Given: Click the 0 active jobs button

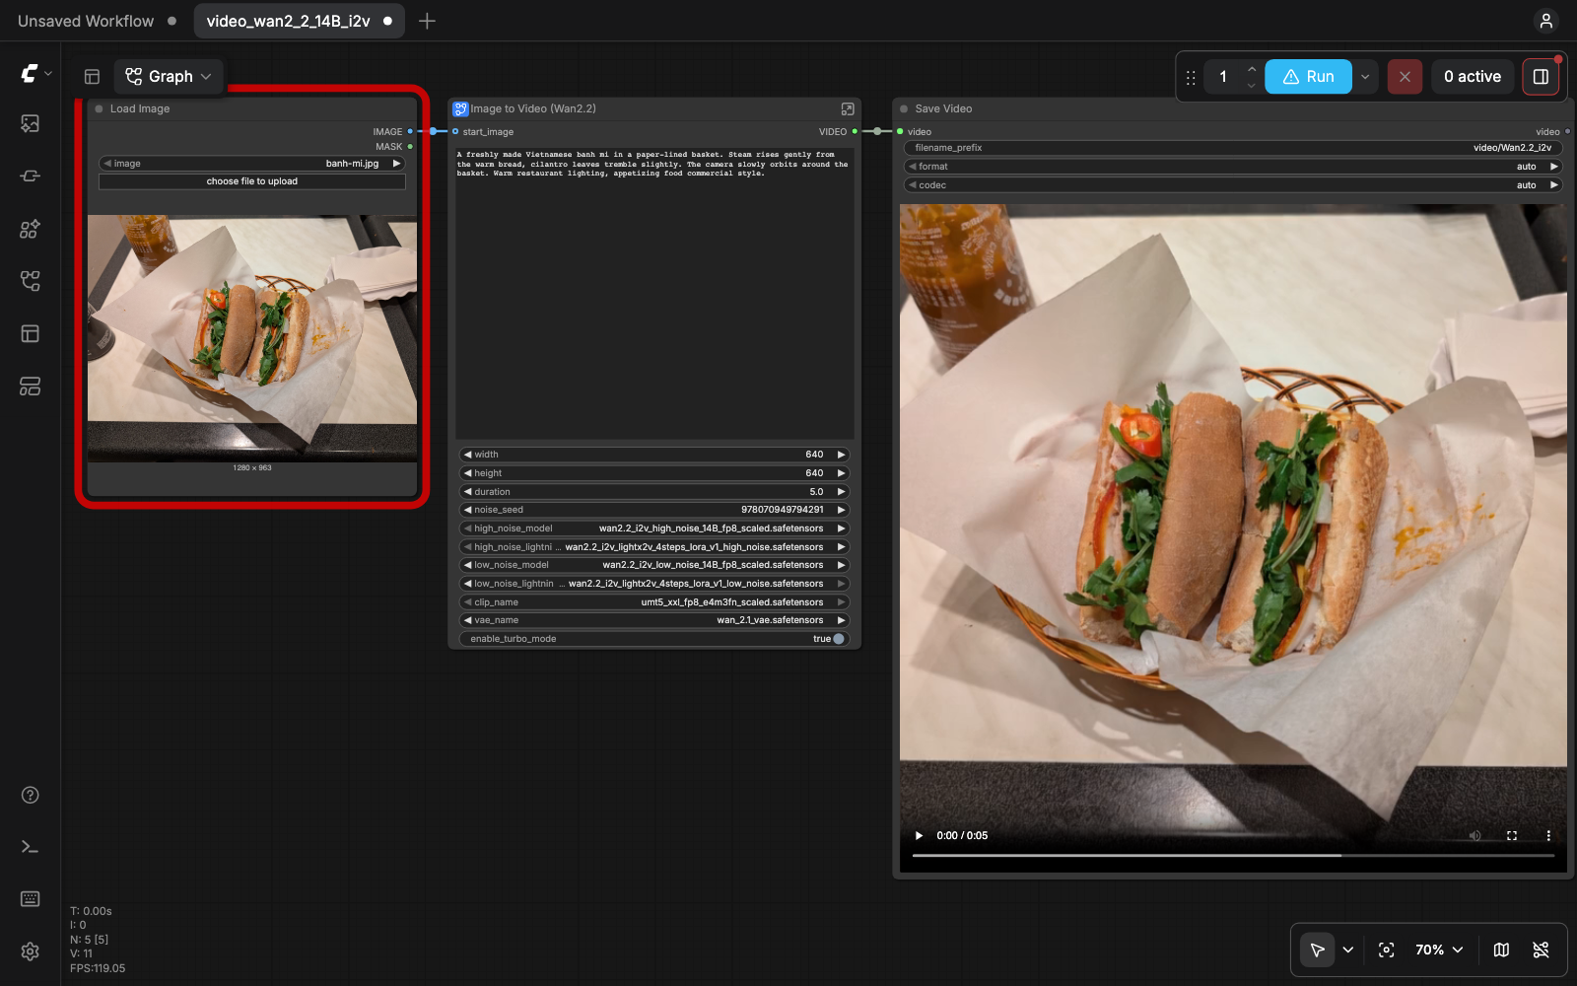Looking at the screenshot, I should pos(1473,77).
